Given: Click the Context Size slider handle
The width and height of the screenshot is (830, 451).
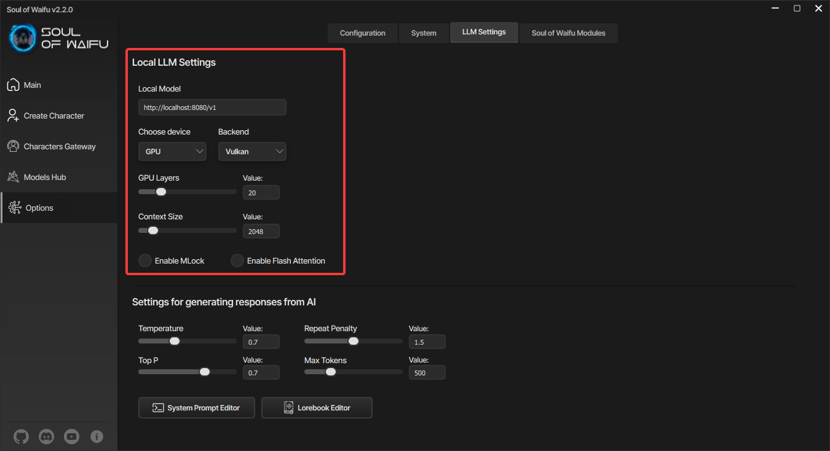Looking at the screenshot, I should (x=153, y=230).
